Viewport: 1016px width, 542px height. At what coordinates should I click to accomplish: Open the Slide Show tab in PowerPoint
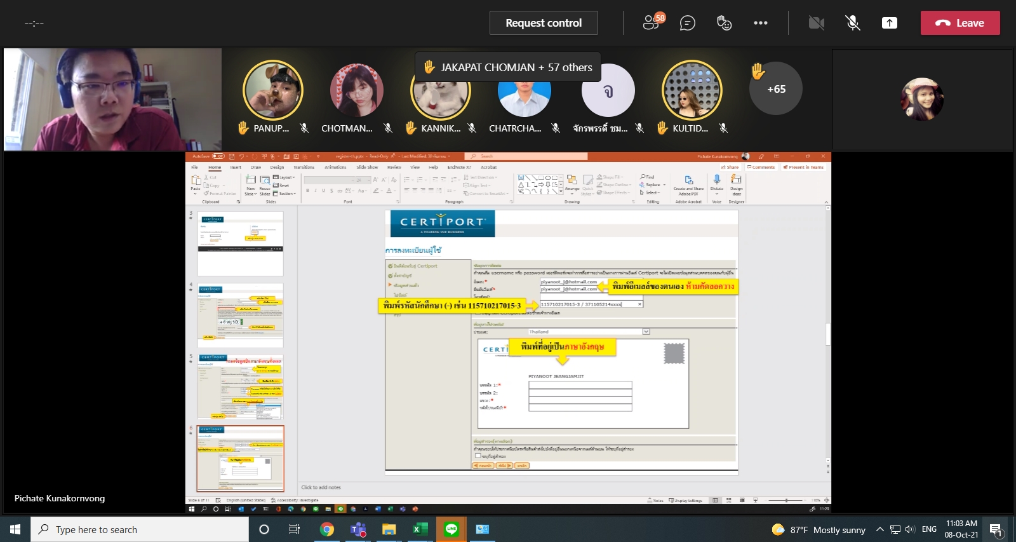367,168
